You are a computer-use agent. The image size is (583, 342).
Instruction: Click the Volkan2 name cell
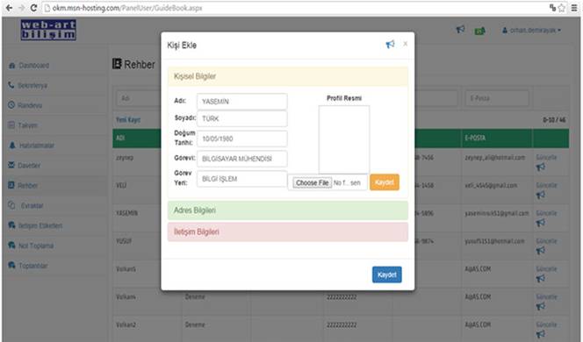pos(126,324)
